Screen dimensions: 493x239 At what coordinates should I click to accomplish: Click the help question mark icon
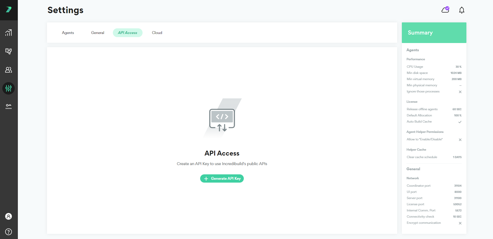pyautogui.click(x=9, y=232)
